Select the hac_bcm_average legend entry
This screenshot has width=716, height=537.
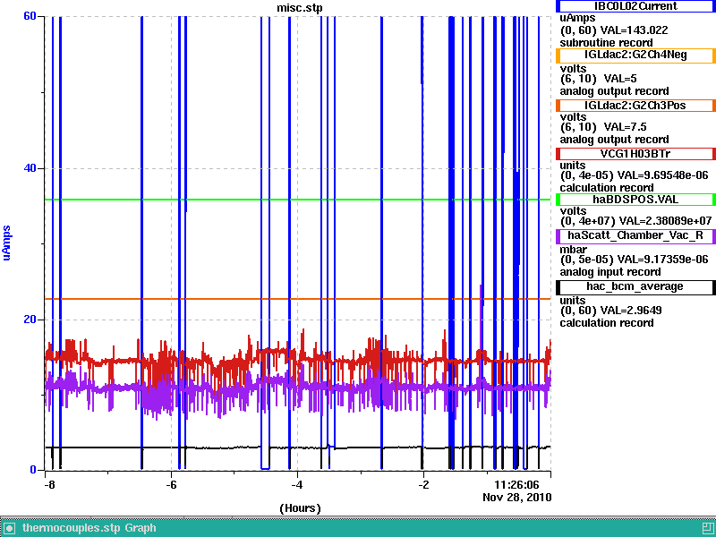click(635, 287)
